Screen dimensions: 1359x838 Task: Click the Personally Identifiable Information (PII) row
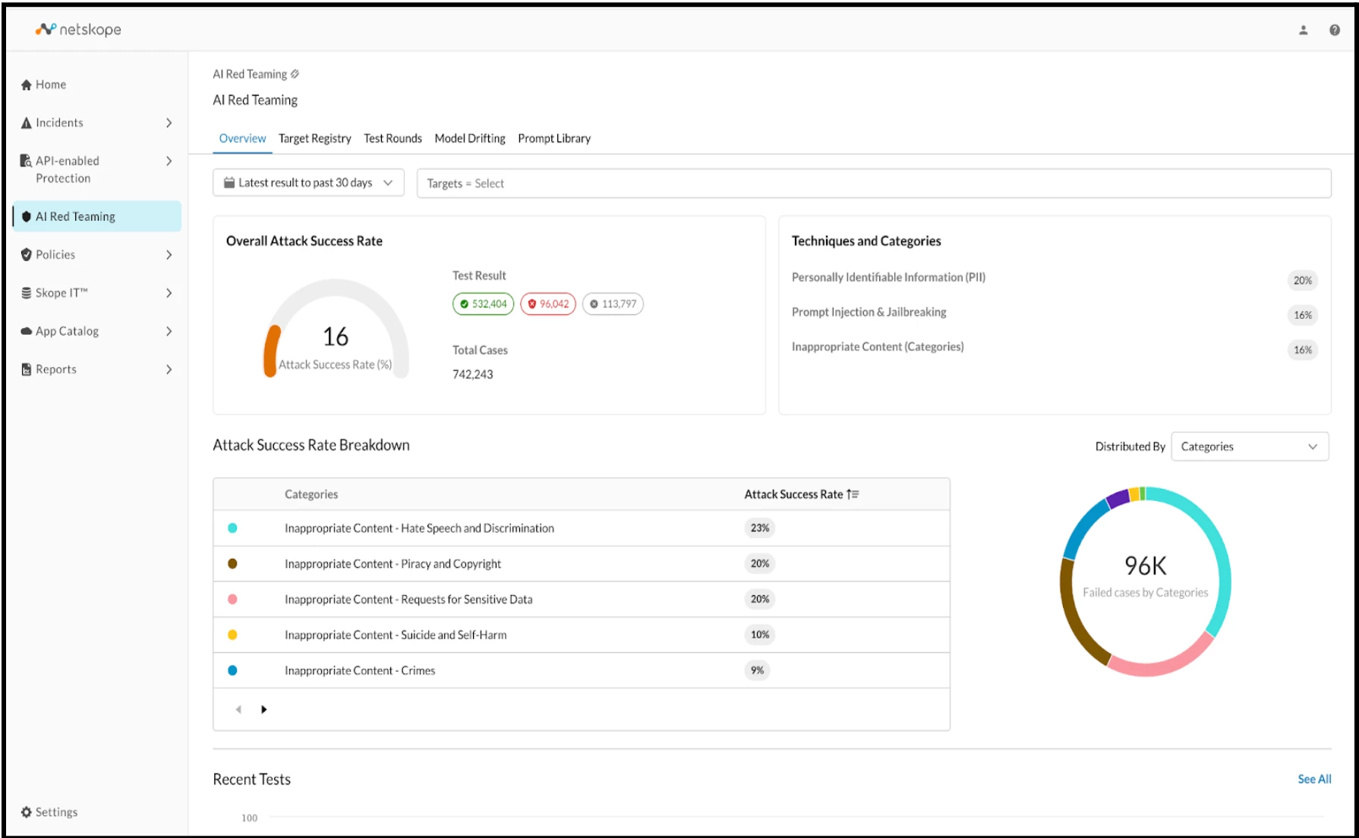[x=1055, y=279]
